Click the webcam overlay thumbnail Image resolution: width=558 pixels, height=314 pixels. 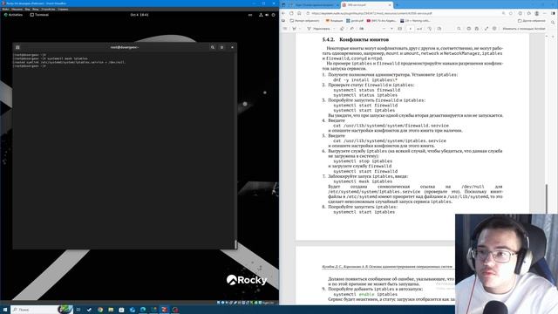click(507, 263)
